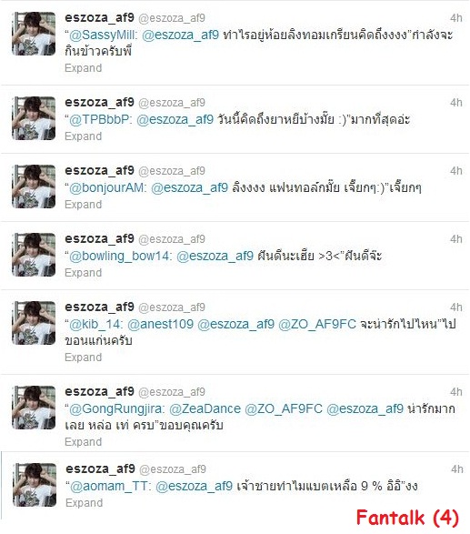Screen dimensions: 470x534
Task: Open avatar beside the @aomam_TT tweet
Action: pos(35,485)
